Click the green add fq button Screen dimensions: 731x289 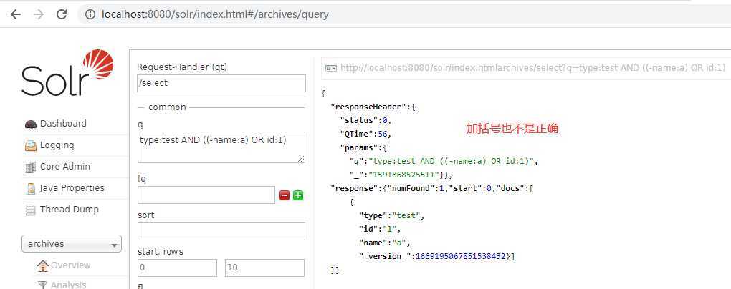tap(298, 195)
